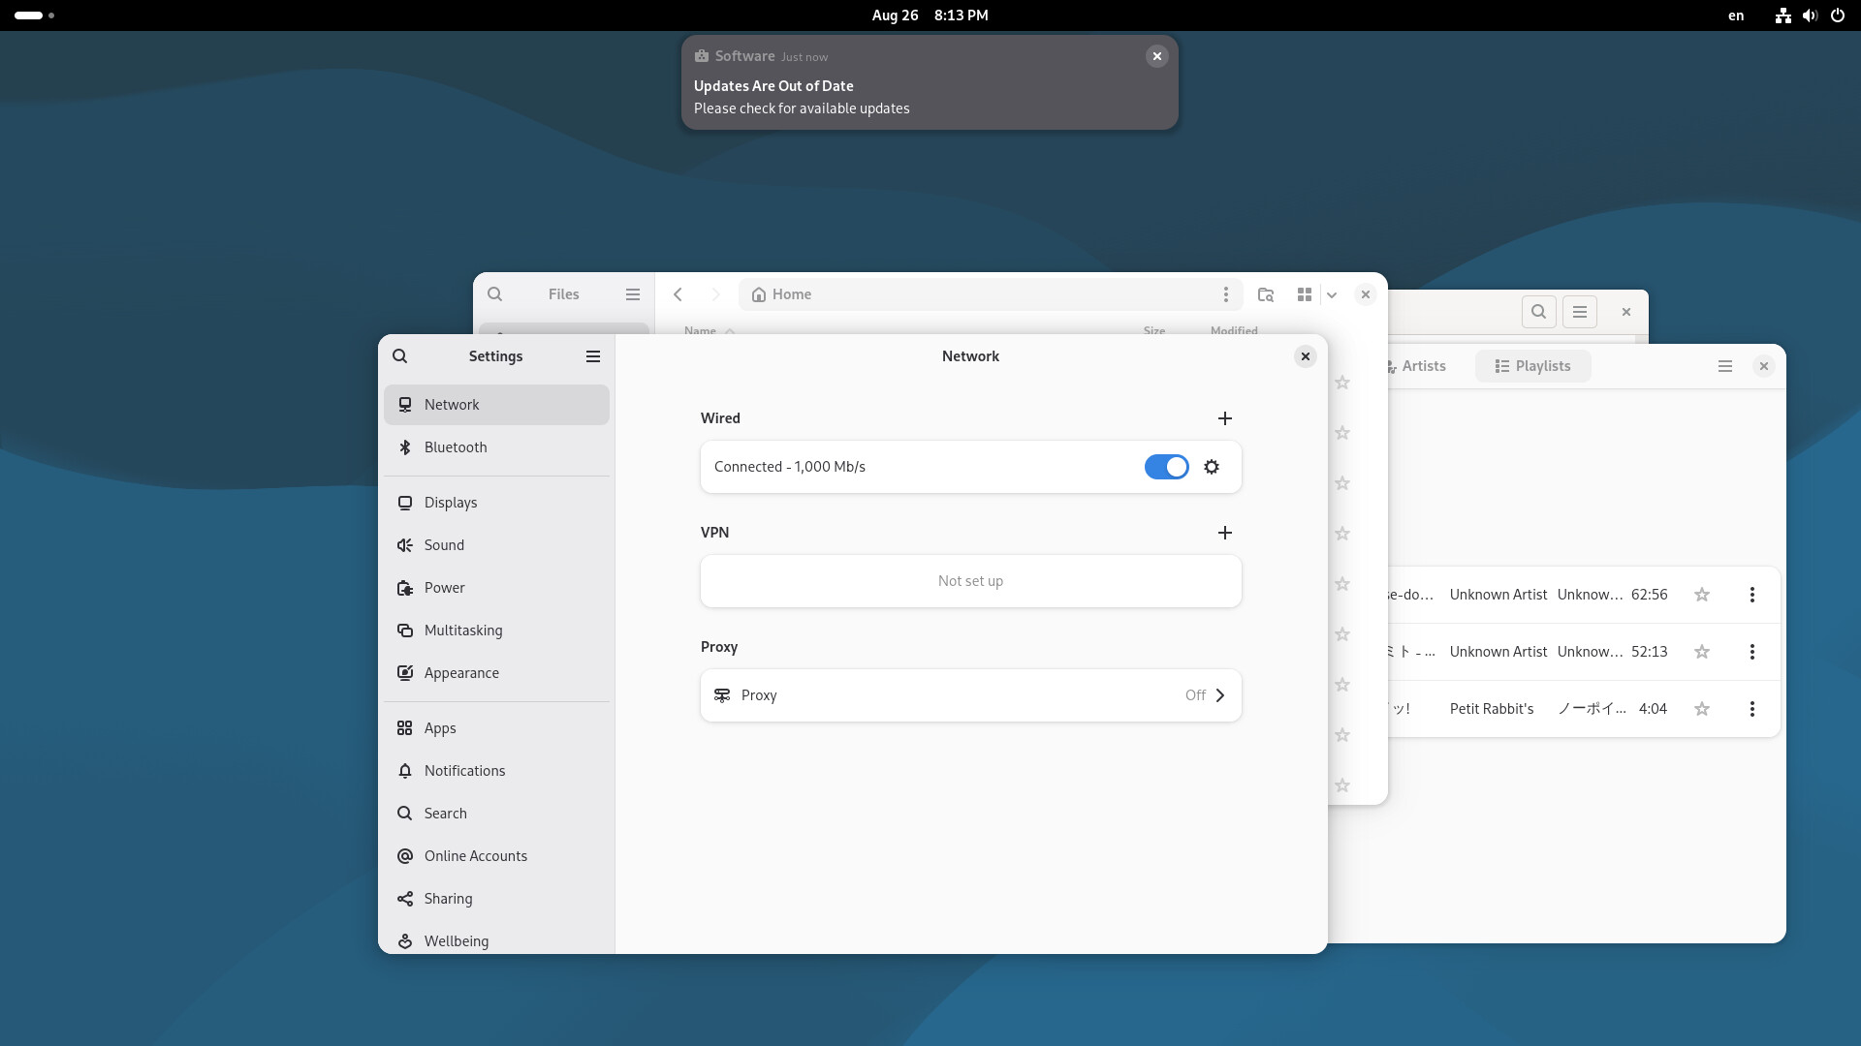Add a new VPN connection
This screenshot has height=1046, width=1861.
click(x=1225, y=533)
